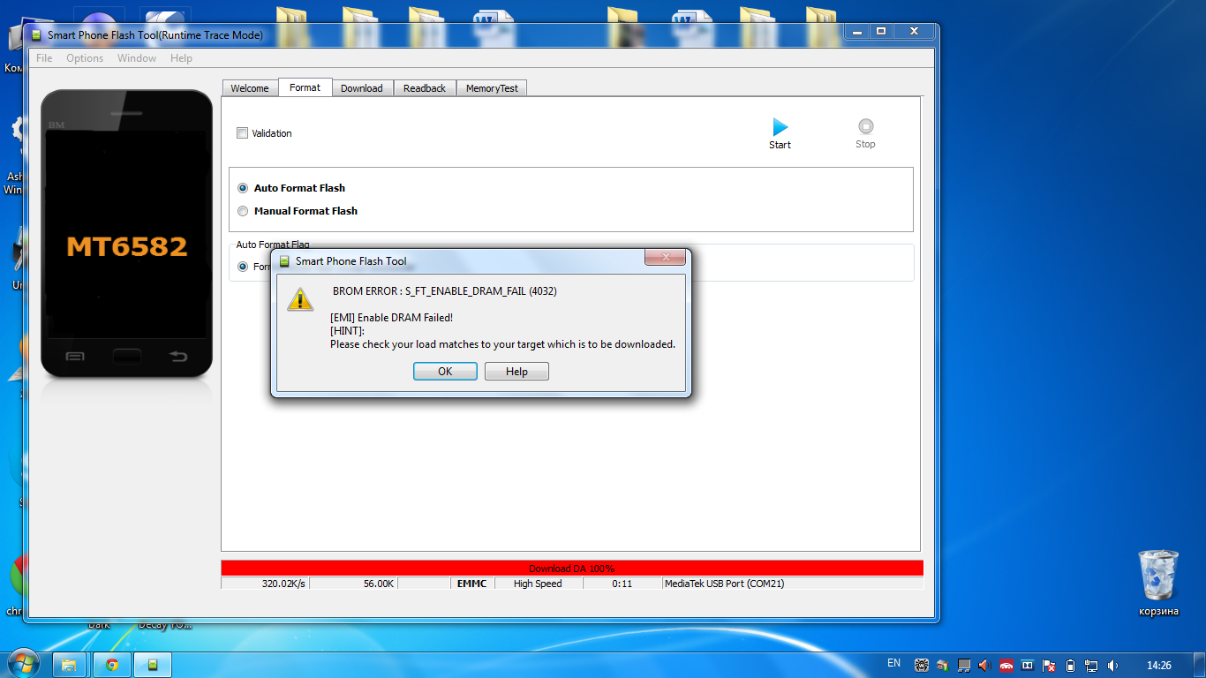Image resolution: width=1206 pixels, height=678 pixels.
Task: Click the warning triangle icon in dialog
Action: pyautogui.click(x=301, y=299)
